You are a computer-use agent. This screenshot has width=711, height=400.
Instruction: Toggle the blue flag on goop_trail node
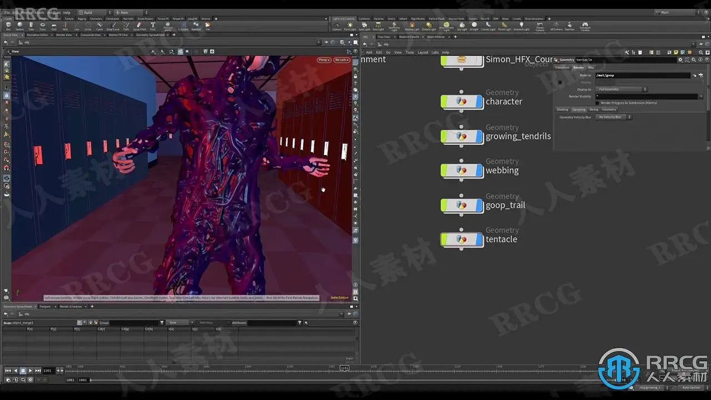tap(479, 206)
